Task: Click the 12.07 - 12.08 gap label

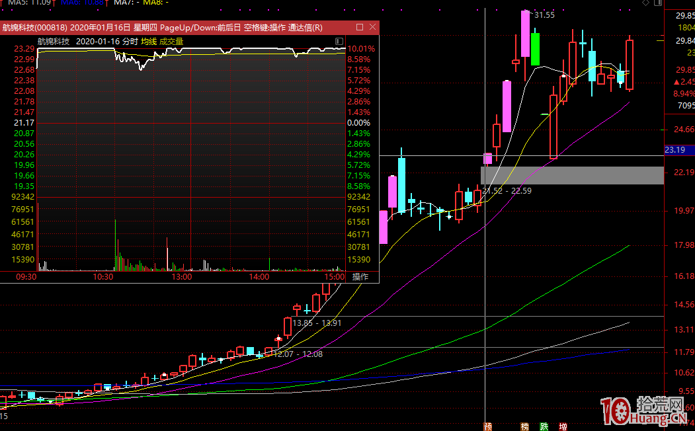Action: coord(298,354)
